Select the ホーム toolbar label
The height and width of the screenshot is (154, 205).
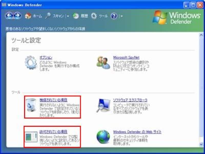pos(37,16)
